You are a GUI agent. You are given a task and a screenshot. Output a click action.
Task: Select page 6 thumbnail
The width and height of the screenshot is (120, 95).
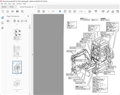17,84
